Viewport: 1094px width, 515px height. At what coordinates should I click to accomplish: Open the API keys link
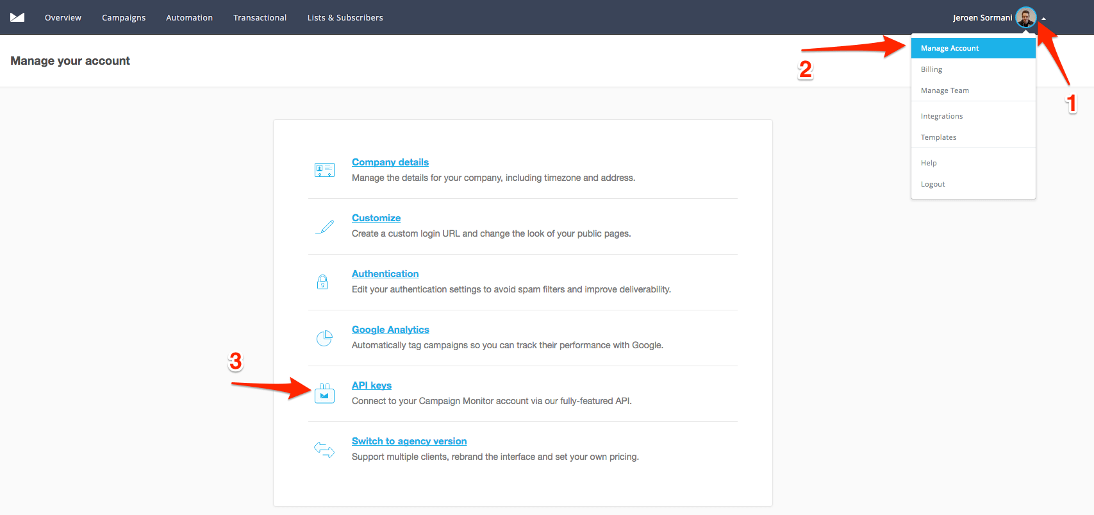372,385
